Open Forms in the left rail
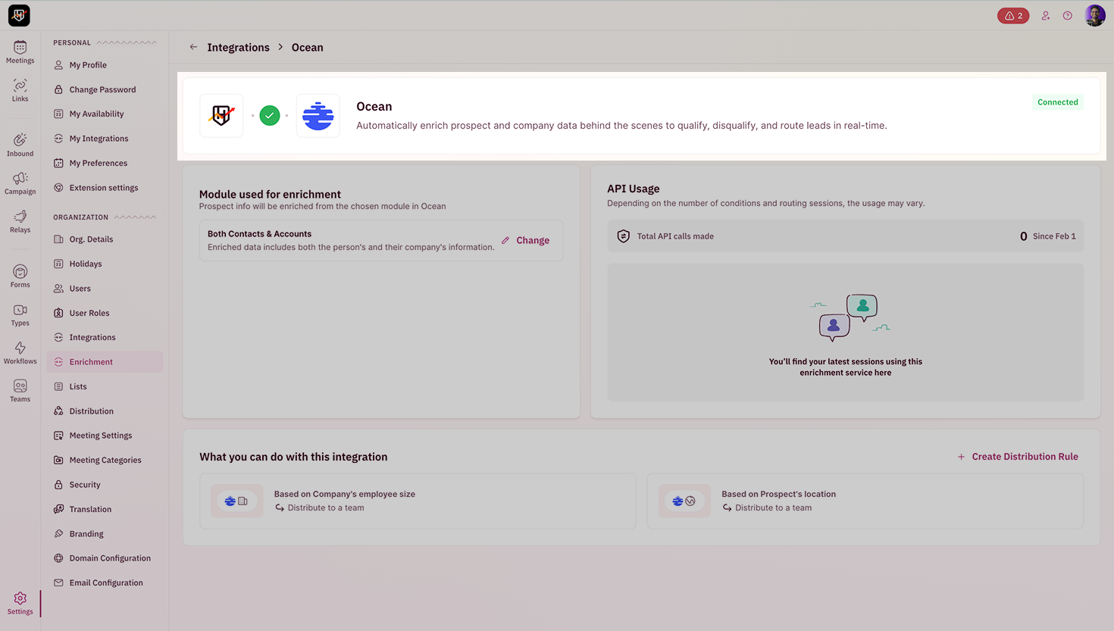This screenshot has width=1114, height=631. pos(20,276)
